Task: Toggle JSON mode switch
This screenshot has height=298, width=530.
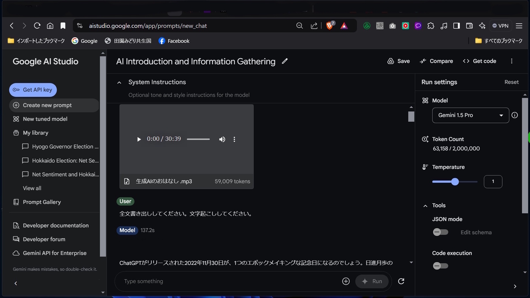Action: [x=440, y=232]
